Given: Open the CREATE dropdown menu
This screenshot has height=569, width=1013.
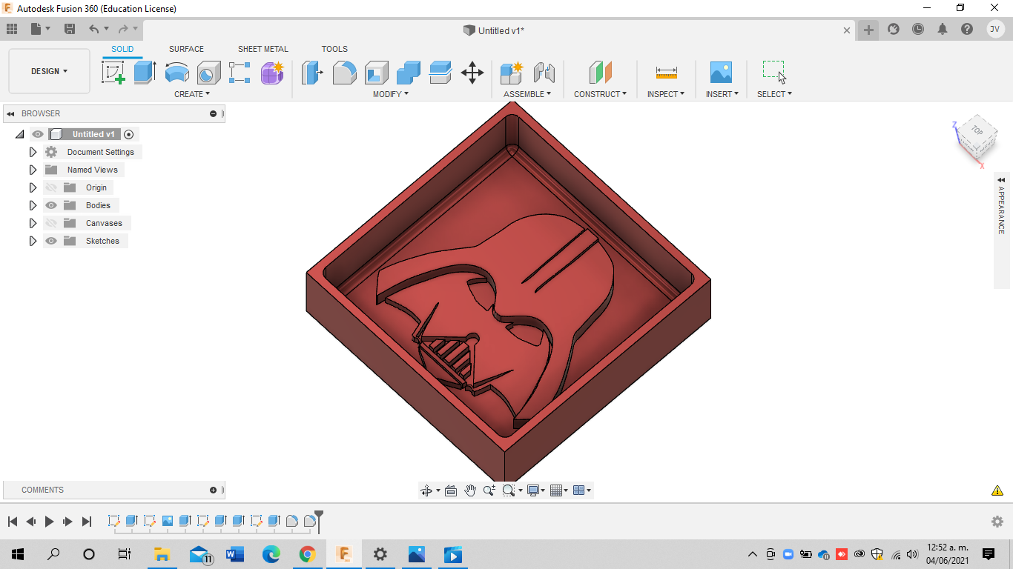Looking at the screenshot, I should [x=192, y=94].
